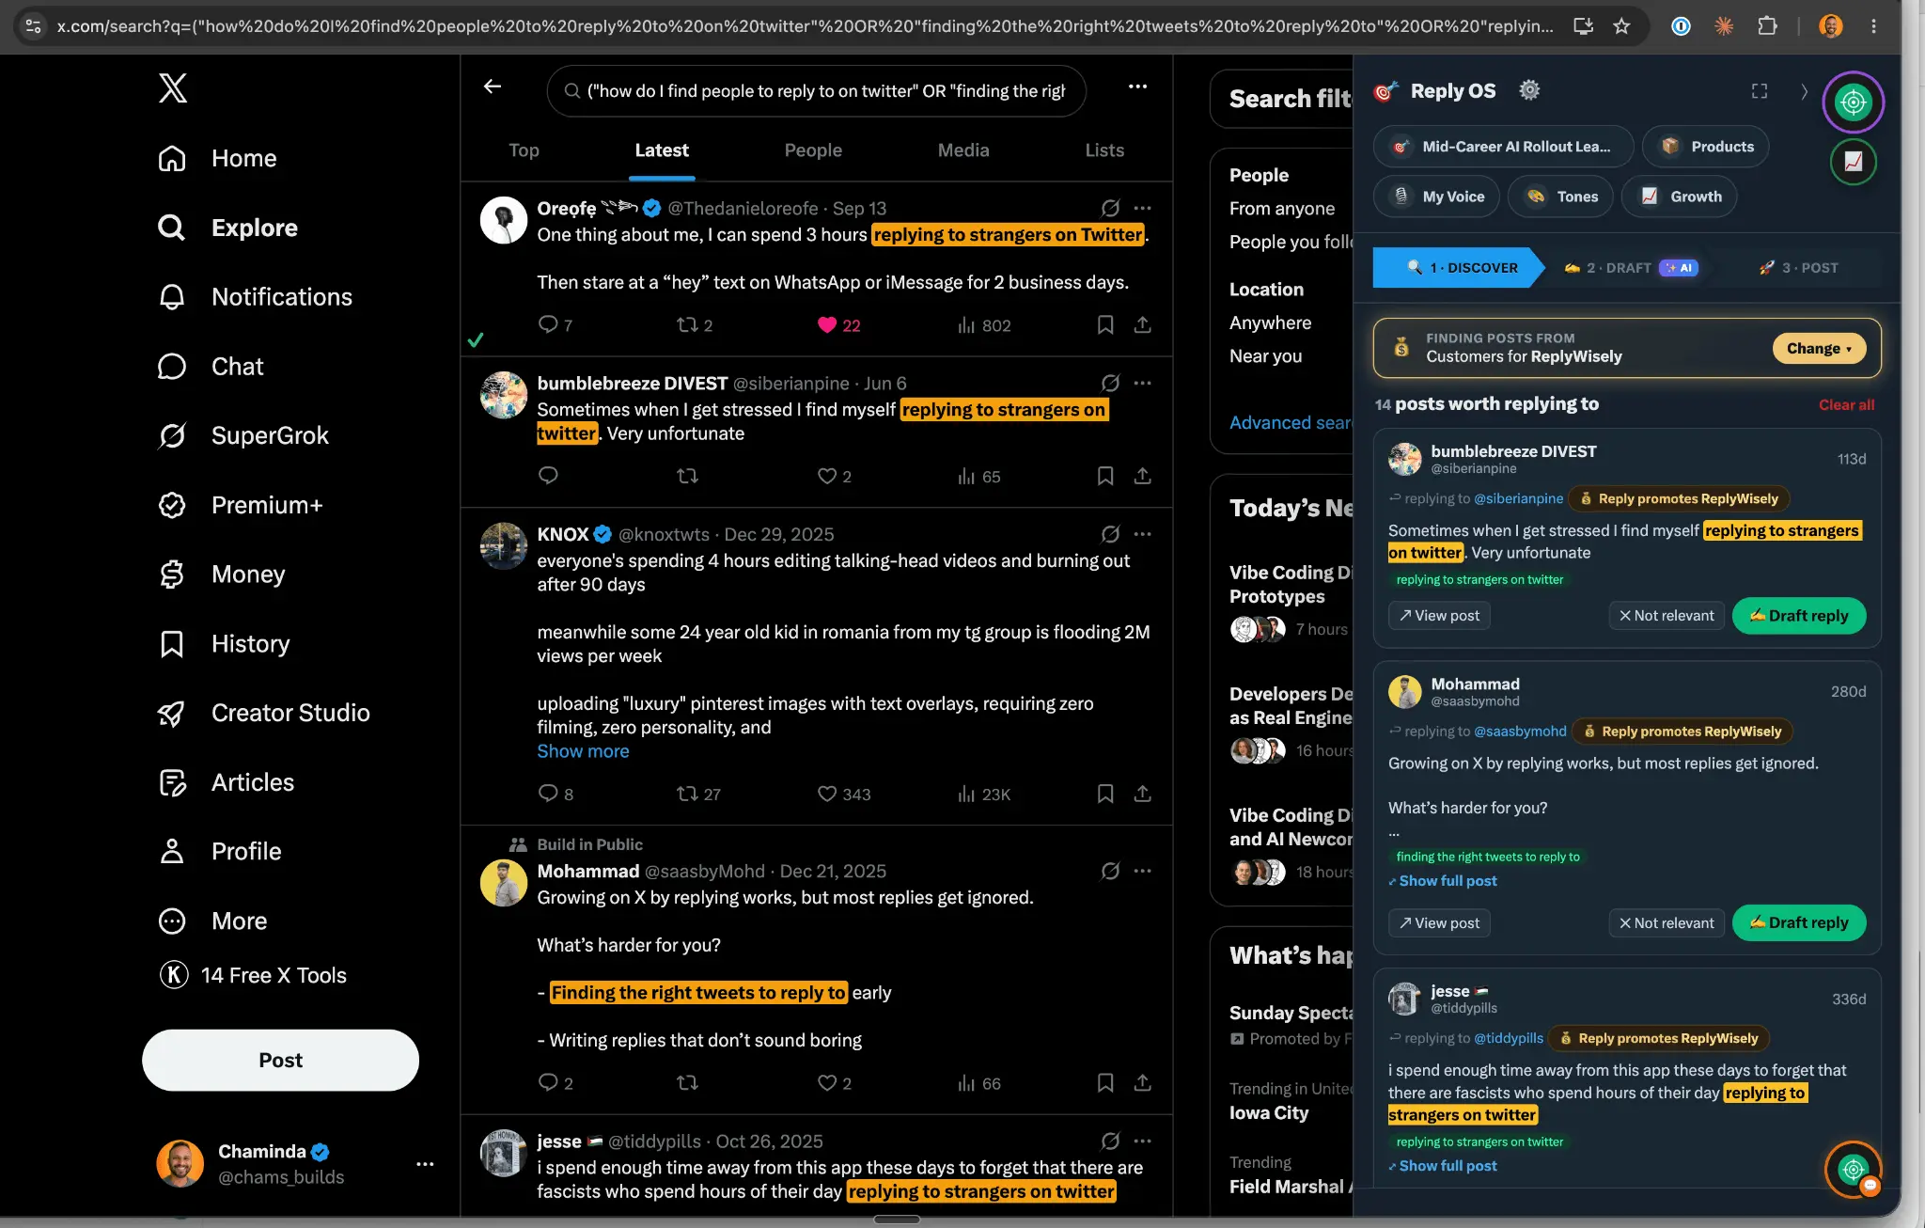The image size is (1925, 1228).
Task: Open 14 Free X Tools
Action: click(x=253, y=975)
